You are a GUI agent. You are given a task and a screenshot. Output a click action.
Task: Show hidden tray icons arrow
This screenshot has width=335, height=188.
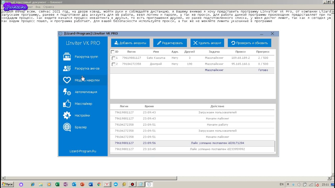click(x=288, y=184)
